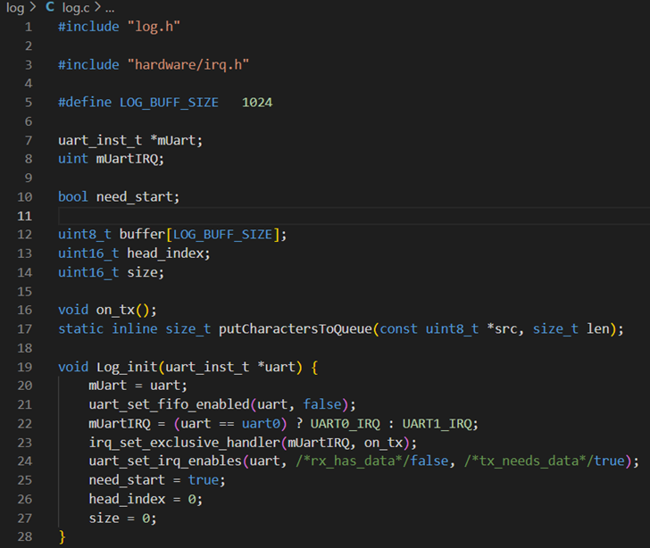The image size is (650, 548).
Task: Click the 1024 numeric value
Action: tap(257, 103)
